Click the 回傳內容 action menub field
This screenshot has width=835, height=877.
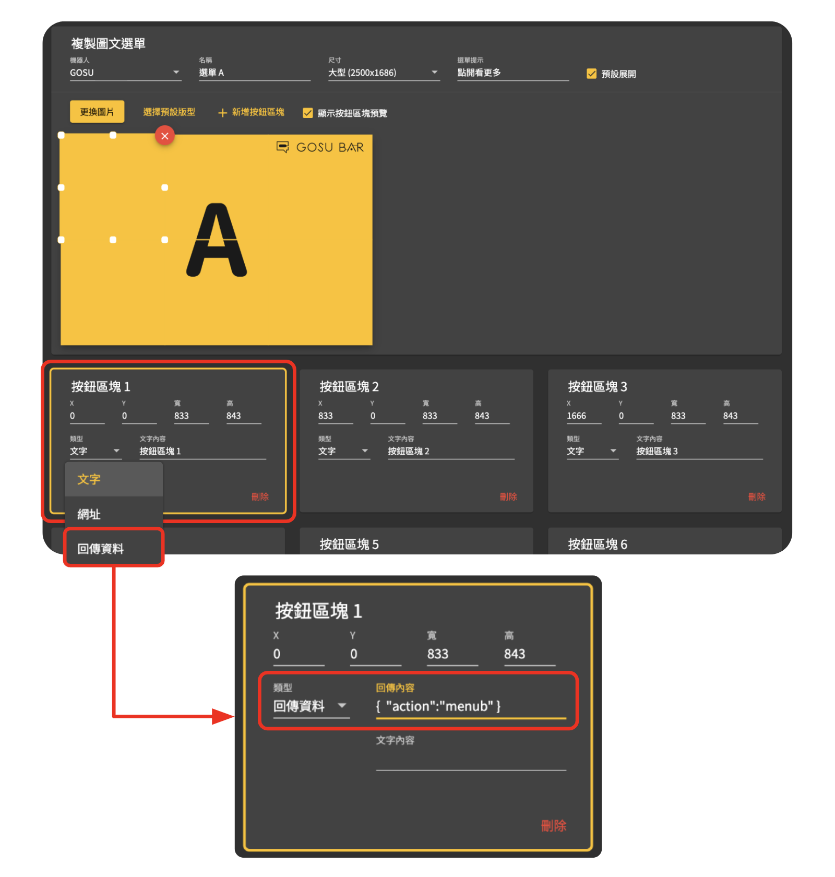tap(471, 706)
